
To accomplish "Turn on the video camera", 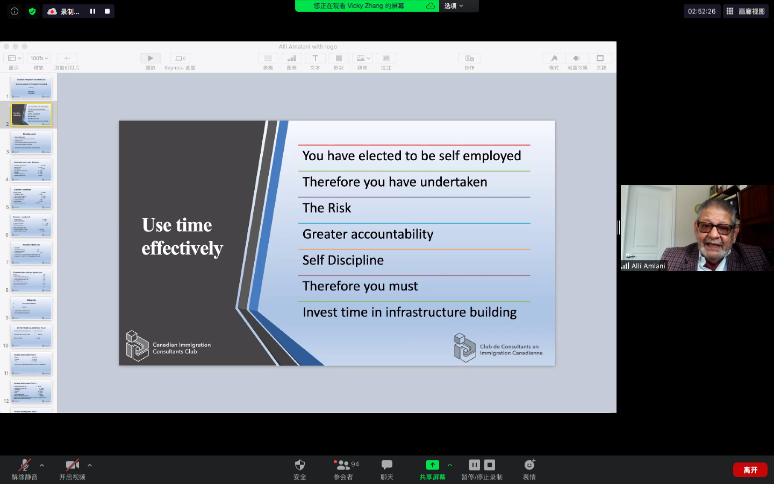I will coord(72,465).
